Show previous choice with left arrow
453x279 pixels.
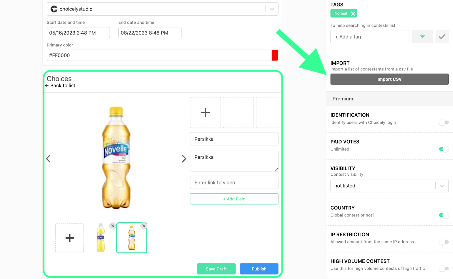click(x=48, y=158)
